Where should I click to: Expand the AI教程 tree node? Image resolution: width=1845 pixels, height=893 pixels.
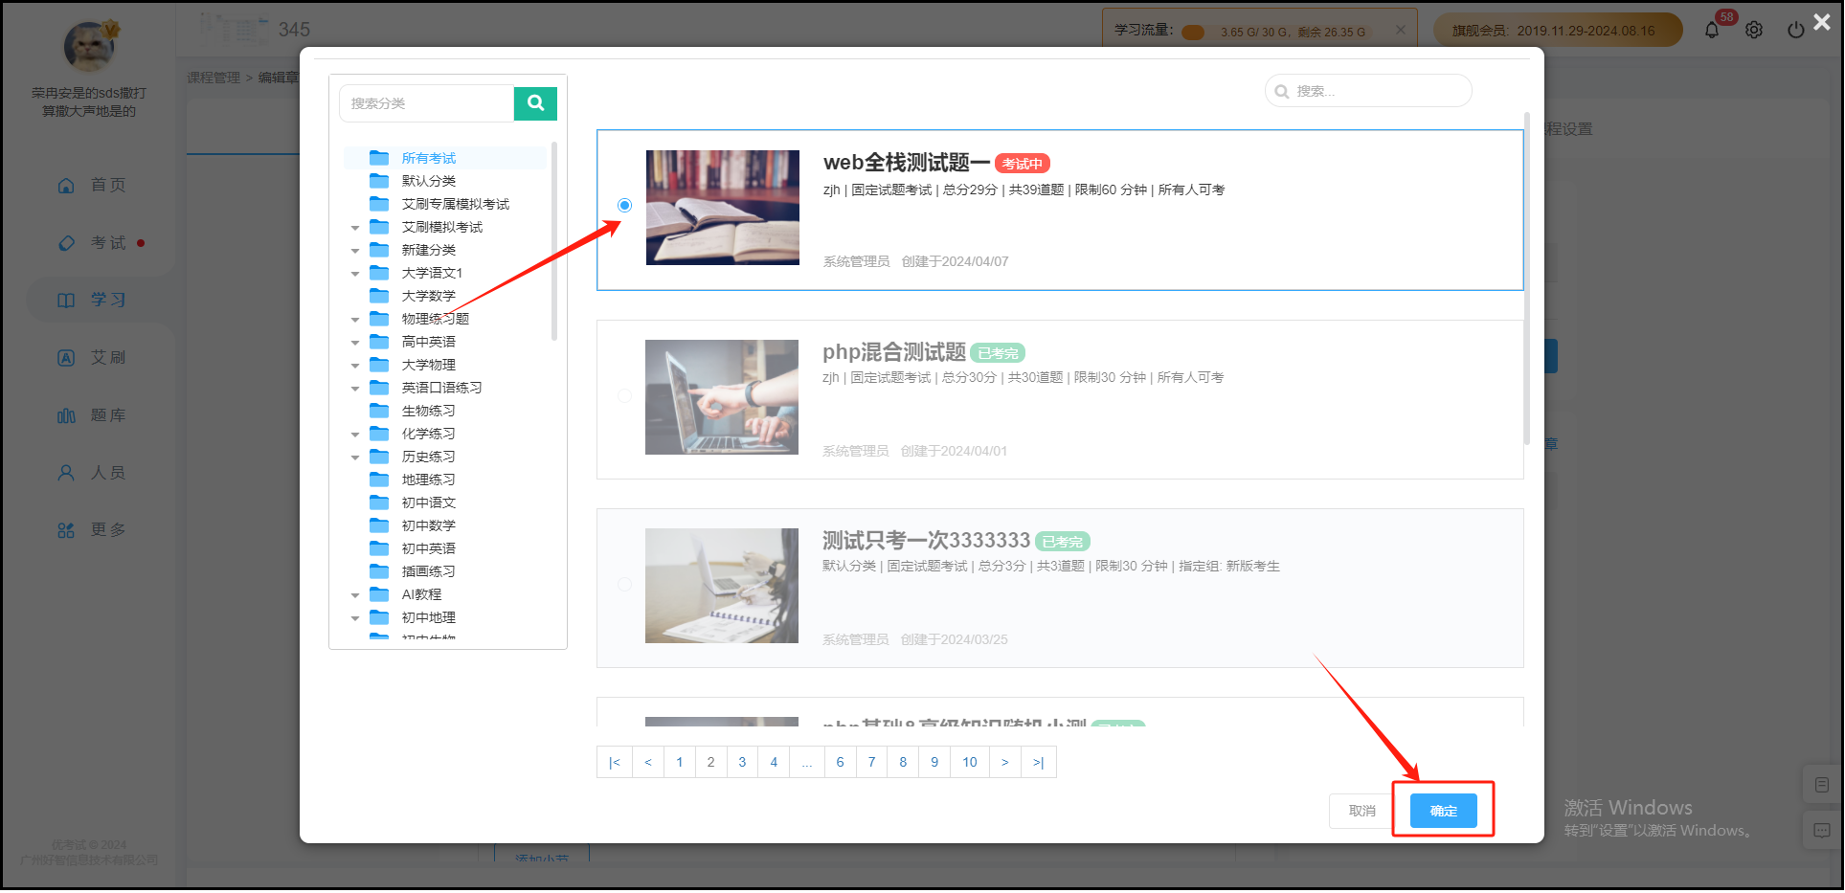[355, 595]
